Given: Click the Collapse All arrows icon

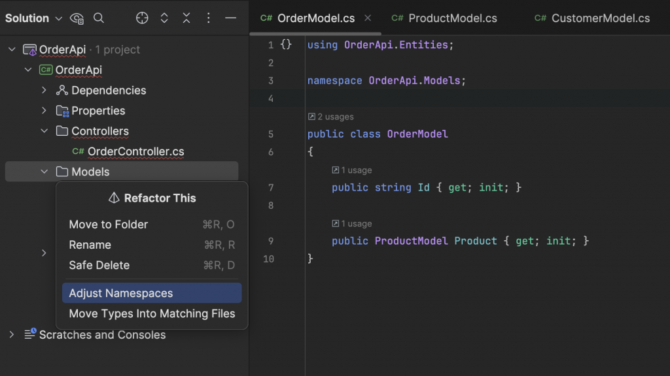Looking at the screenshot, I should [186, 18].
